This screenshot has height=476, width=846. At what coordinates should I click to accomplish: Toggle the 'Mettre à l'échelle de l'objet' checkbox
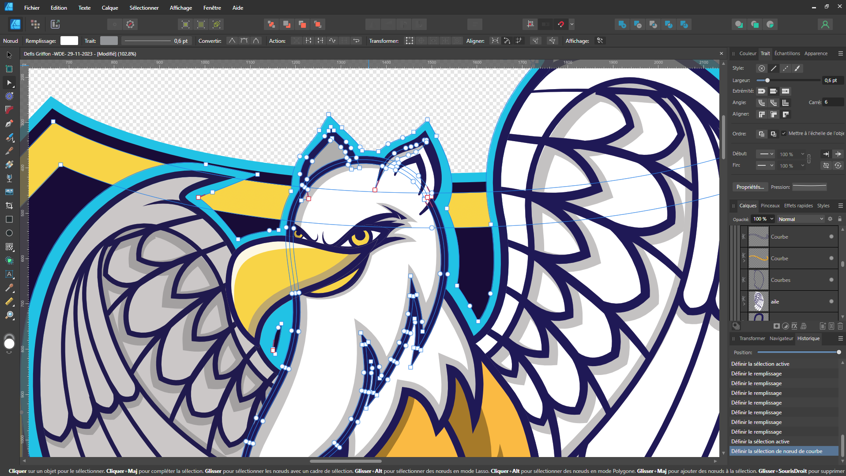(784, 133)
